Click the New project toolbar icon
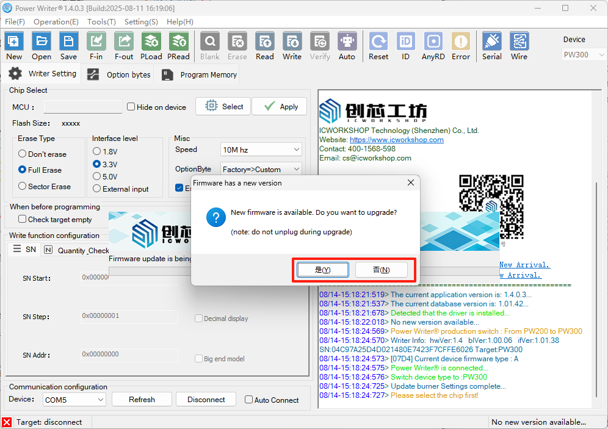608x429 pixels. pyautogui.click(x=14, y=46)
